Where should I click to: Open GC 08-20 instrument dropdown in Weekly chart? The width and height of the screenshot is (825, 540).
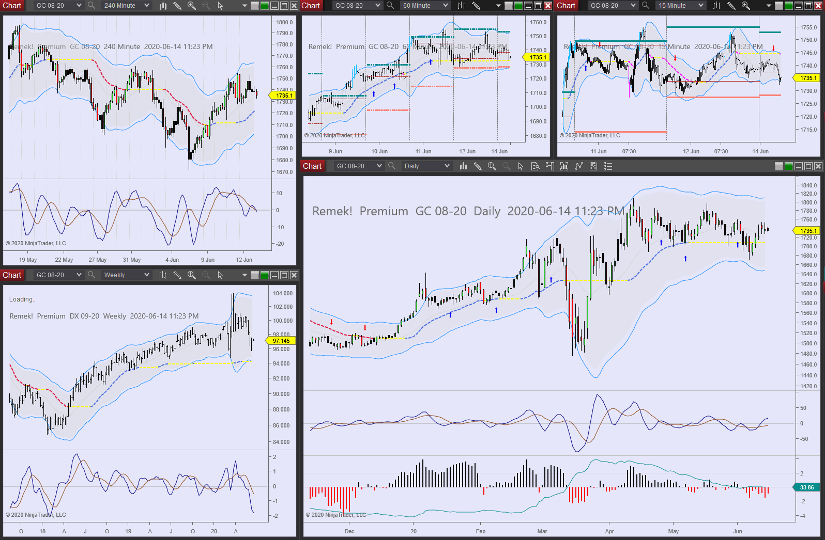(x=59, y=275)
